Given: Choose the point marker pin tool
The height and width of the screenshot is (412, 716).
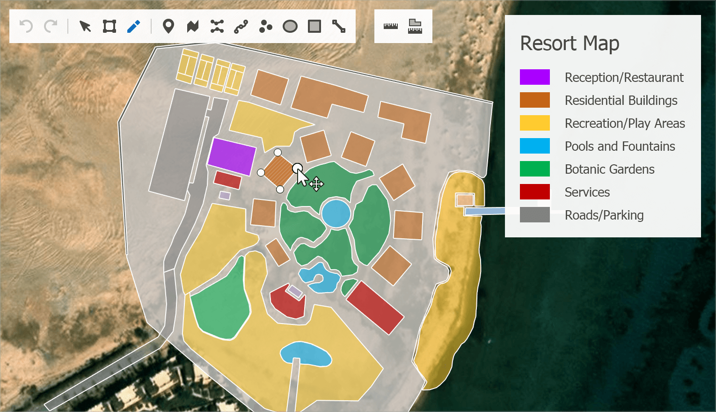Looking at the screenshot, I should (168, 26).
